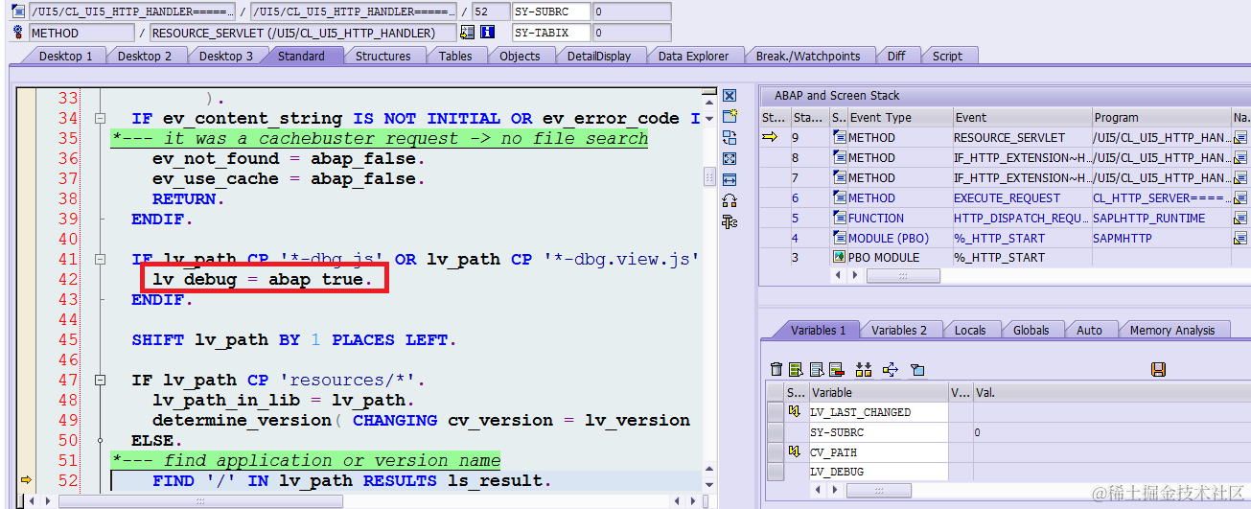Click the Program column header in stack
Image resolution: width=1251 pixels, height=509 pixels.
point(1161,117)
